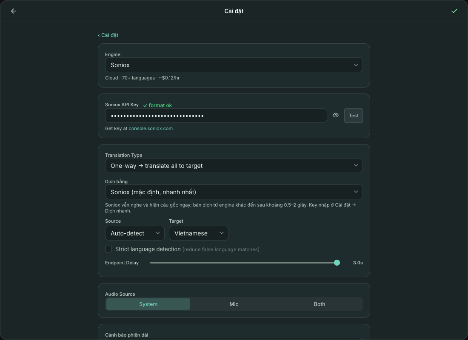Click the 'Cảnh báo phiên dài' label

pyautogui.click(x=126, y=335)
